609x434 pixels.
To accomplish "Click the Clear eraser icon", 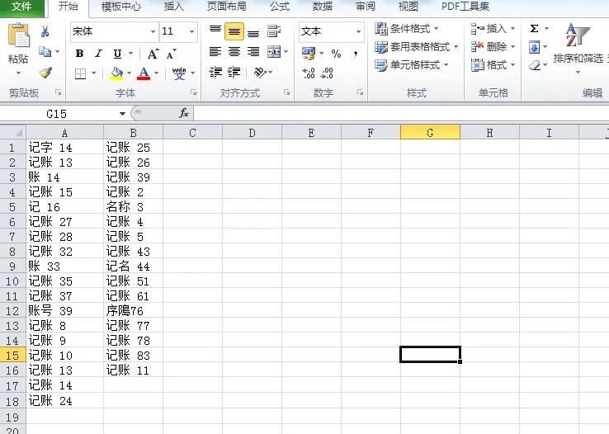I will tap(536, 65).
